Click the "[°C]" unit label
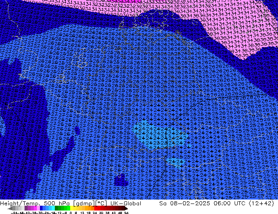This screenshot has width=278, height=214. click(101, 204)
